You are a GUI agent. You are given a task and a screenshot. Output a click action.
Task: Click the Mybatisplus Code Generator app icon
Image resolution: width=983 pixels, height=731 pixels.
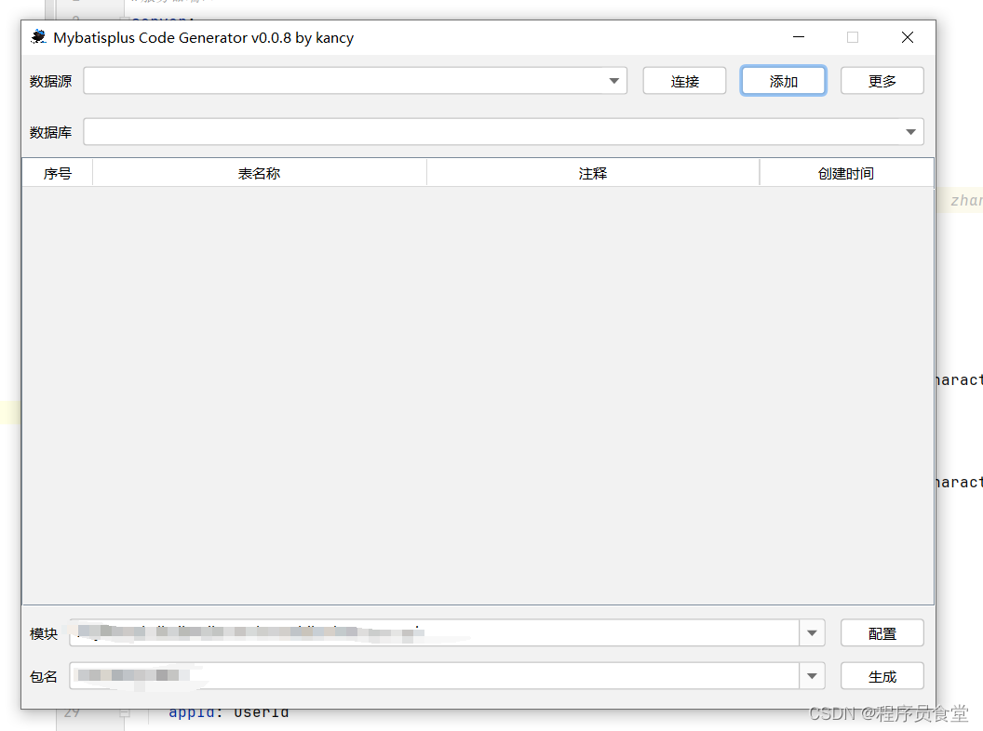click(37, 37)
